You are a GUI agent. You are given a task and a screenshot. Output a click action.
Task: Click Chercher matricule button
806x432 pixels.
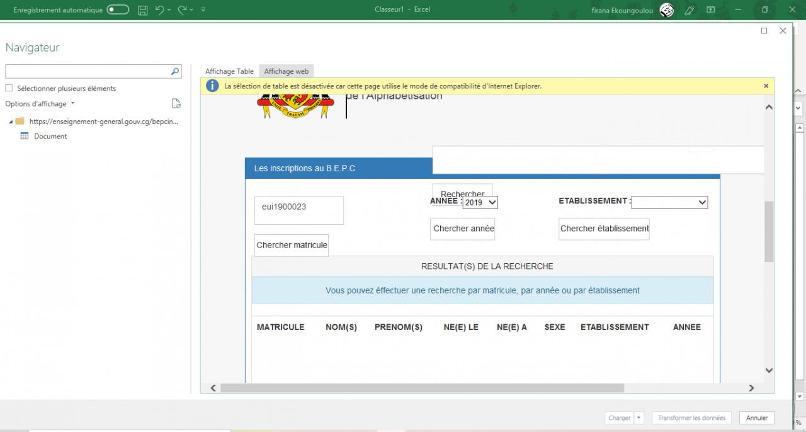[292, 245]
